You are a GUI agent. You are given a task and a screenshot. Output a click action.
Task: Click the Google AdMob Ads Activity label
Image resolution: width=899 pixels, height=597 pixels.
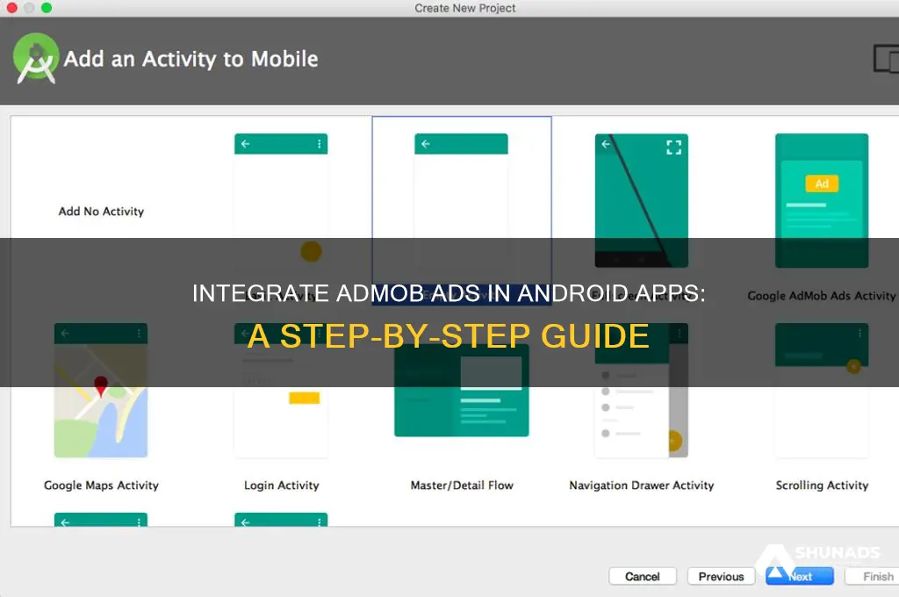pos(821,296)
